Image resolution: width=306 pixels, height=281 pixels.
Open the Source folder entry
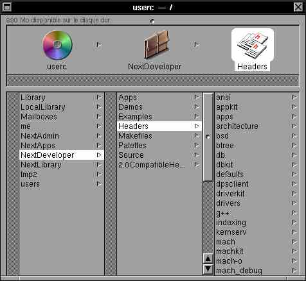click(x=159, y=155)
